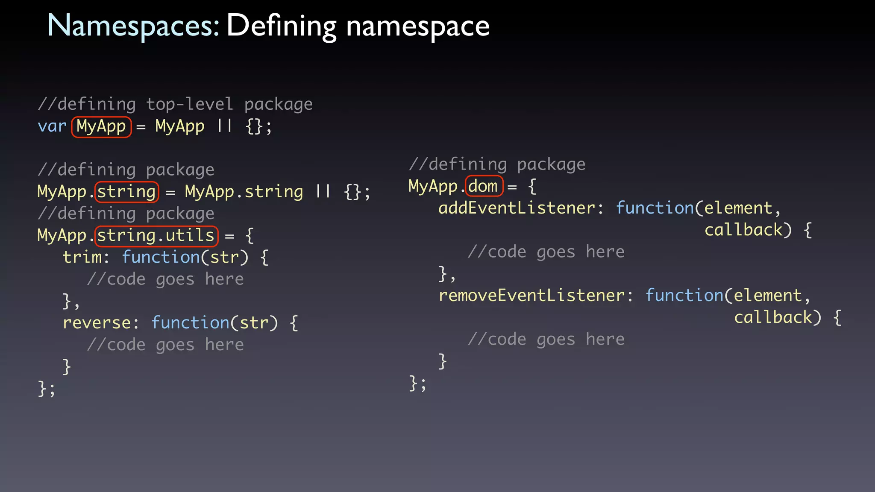Click the line 'MyApp.string.utils = {'
The image size is (875, 492).
point(146,236)
